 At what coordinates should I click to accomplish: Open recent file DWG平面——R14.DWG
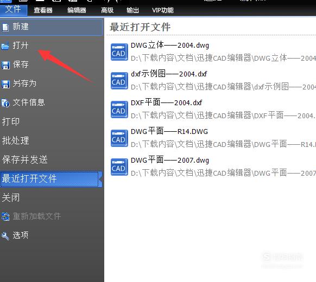tap(212, 138)
